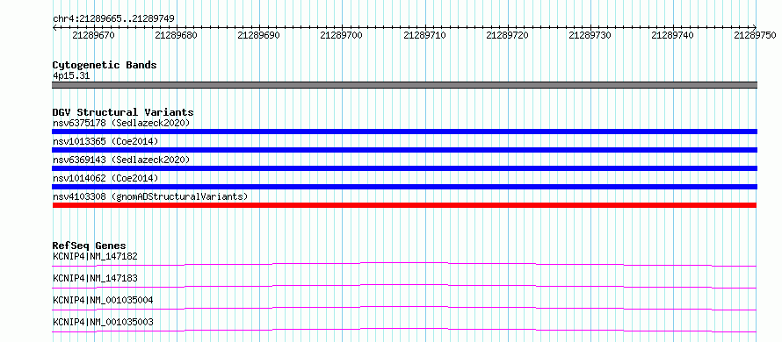Viewport: 782px width, 342px height.
Task: Open nsv1014062 (Coe2014) variant label
Action: (x=105, y=178)
